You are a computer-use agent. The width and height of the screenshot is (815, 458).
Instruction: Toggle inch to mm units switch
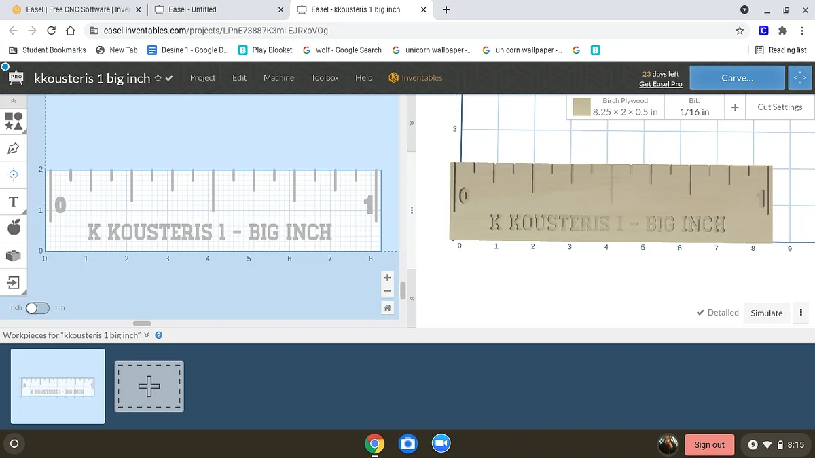click(x=37, y=308)
